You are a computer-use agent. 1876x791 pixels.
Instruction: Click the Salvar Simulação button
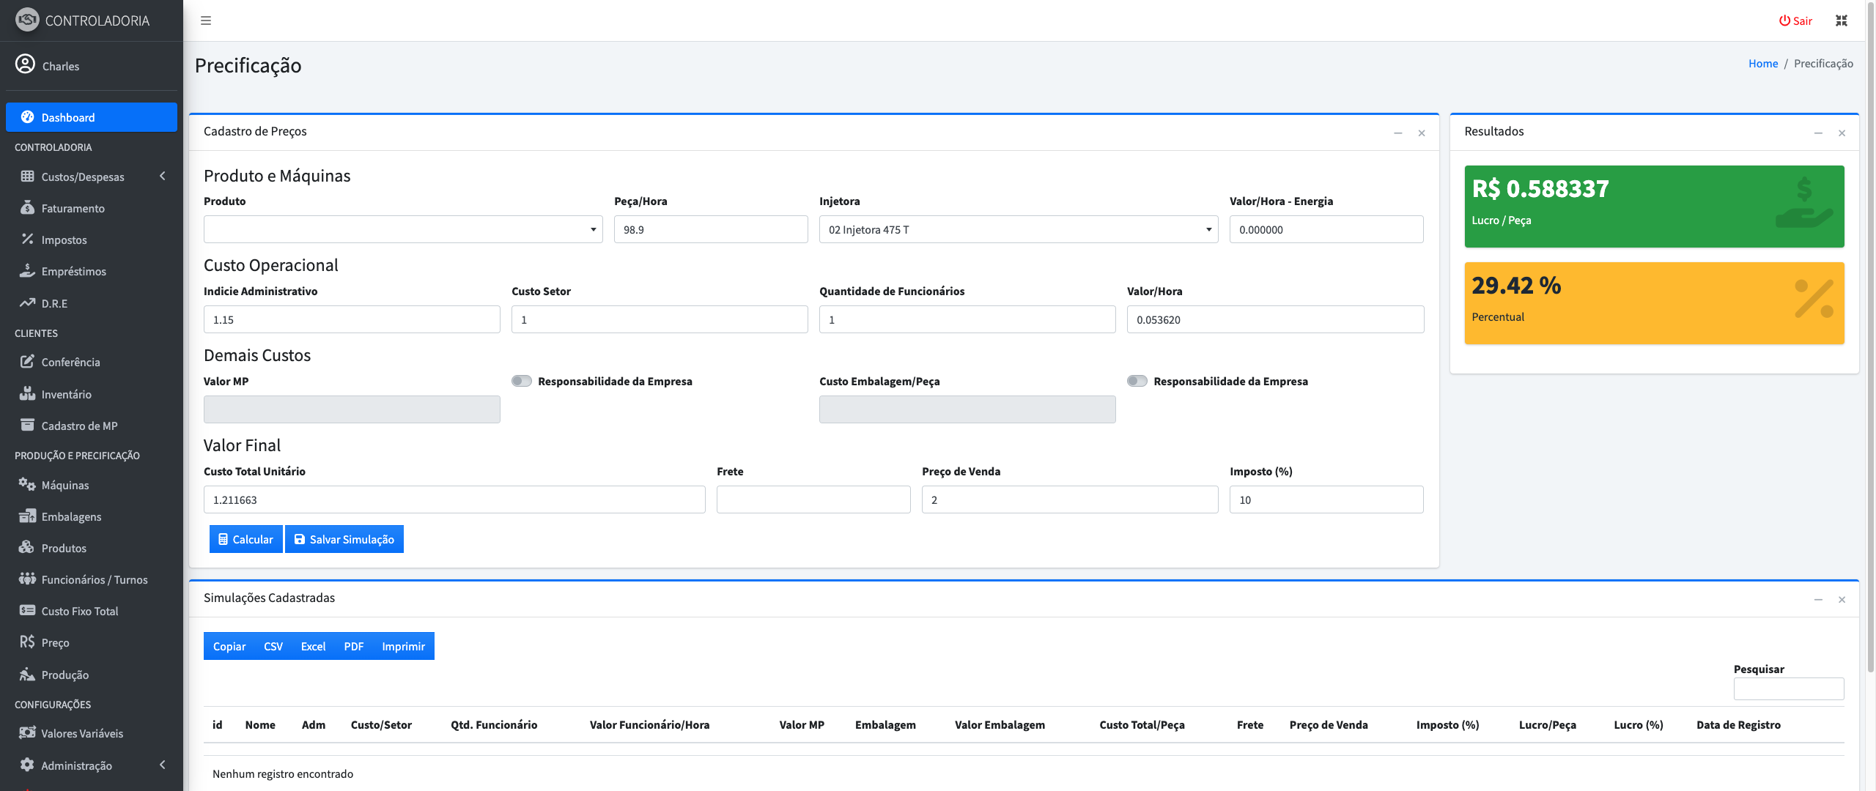344,539
